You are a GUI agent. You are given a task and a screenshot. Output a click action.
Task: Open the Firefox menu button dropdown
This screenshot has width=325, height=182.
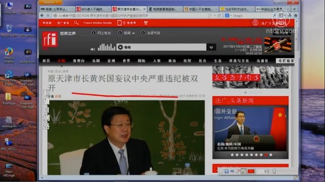click(51, 2)
